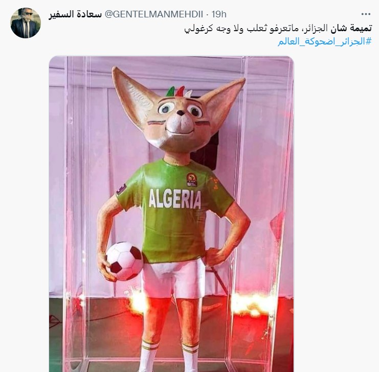Click the soccer ball held by the mascot

click(x=125, y=261)
